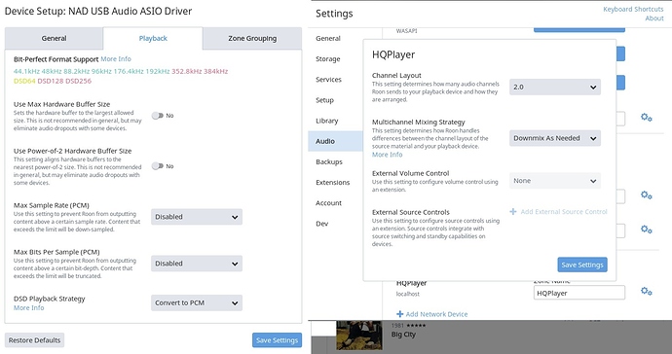672x354 pixels.
Task: Open DSD Playback Strategy dropdown
Action: [x=197, y=302]
